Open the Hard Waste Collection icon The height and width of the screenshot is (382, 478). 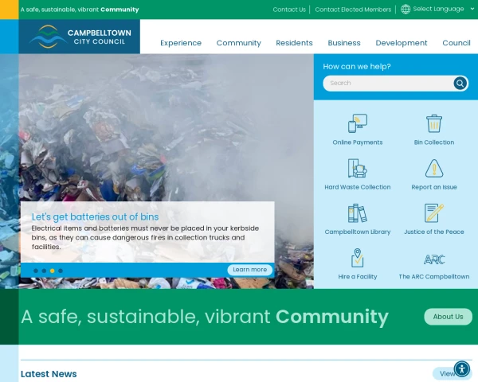[358, 168]
